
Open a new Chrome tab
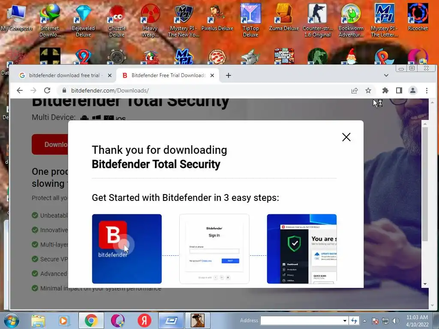(229, 75)
